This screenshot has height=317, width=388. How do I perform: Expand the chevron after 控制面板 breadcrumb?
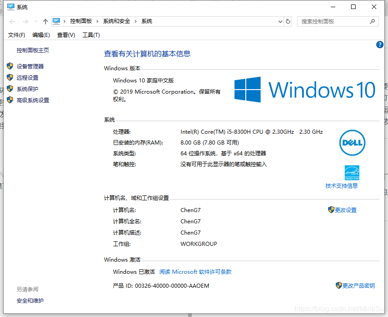[x=97, y=21]
